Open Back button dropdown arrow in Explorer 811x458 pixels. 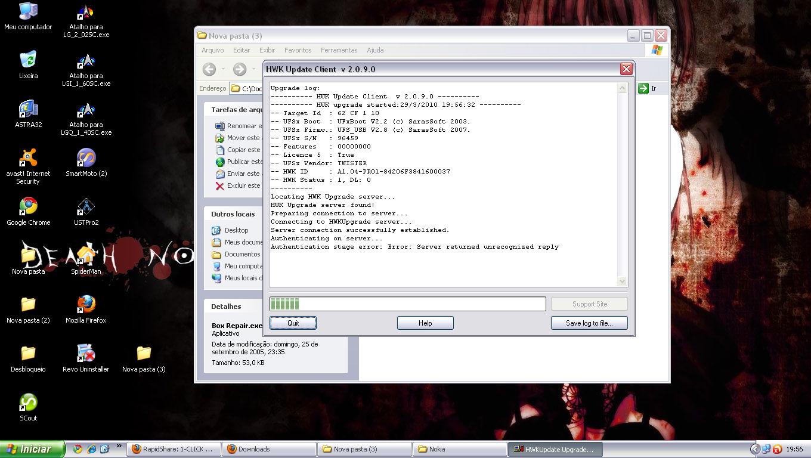pos(223,69)
